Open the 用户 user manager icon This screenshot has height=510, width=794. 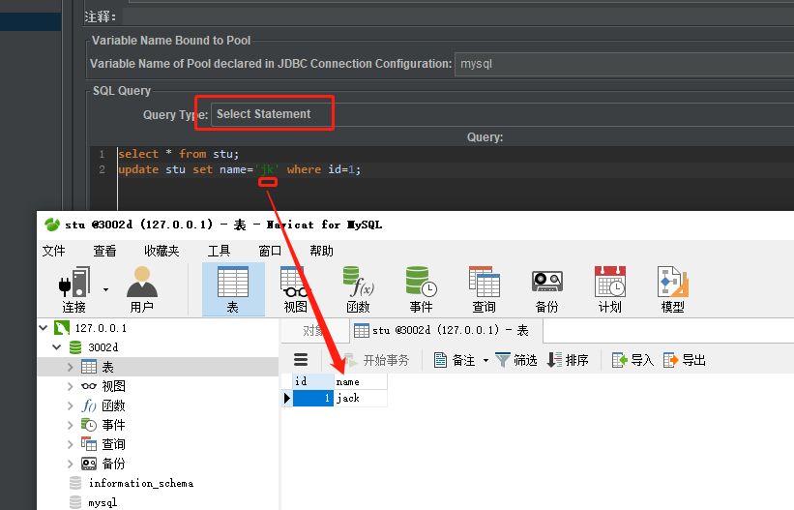point(142,289)
